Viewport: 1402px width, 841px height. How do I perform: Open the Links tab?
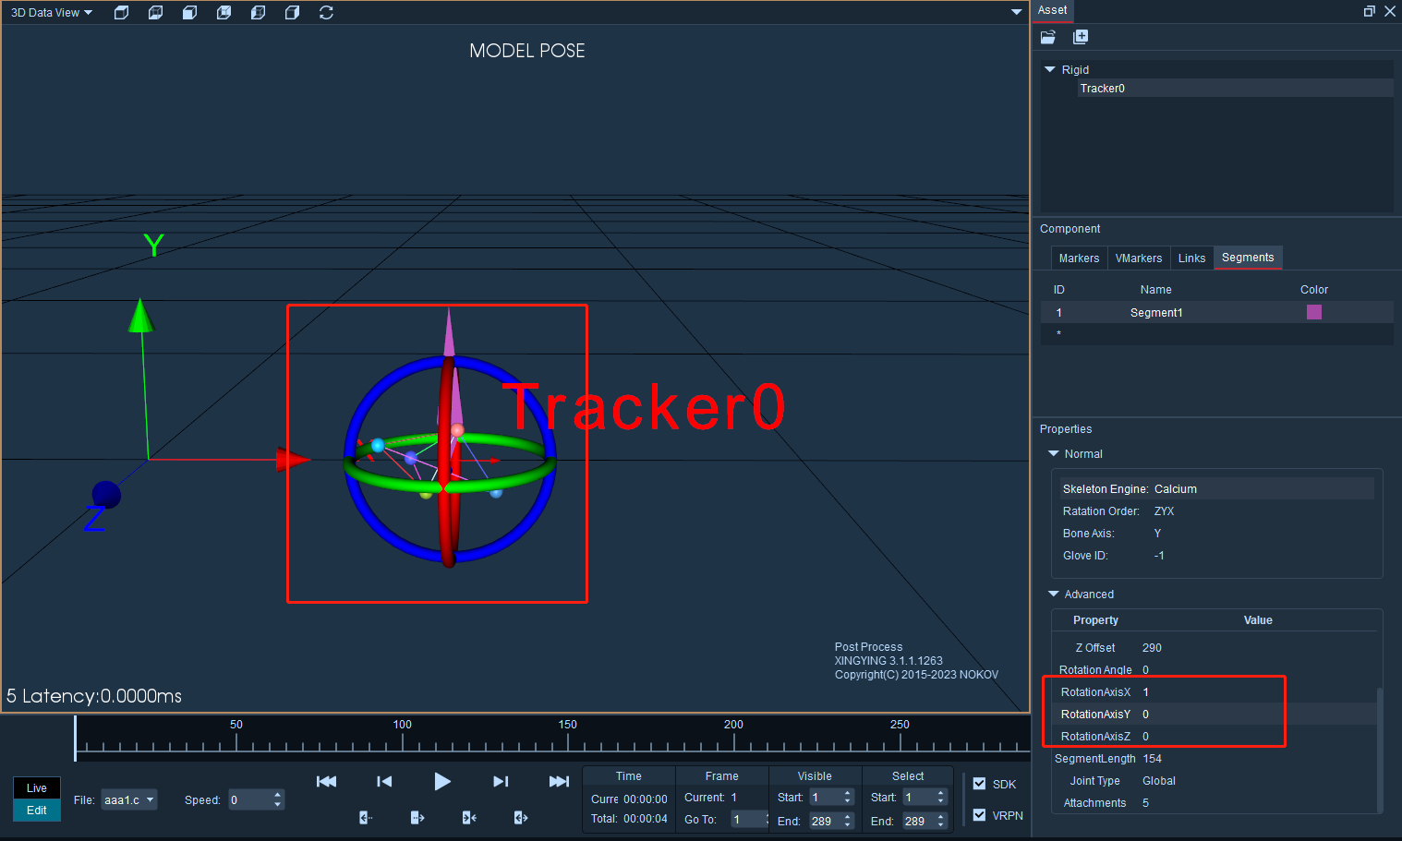click(x=1191, y=258)
